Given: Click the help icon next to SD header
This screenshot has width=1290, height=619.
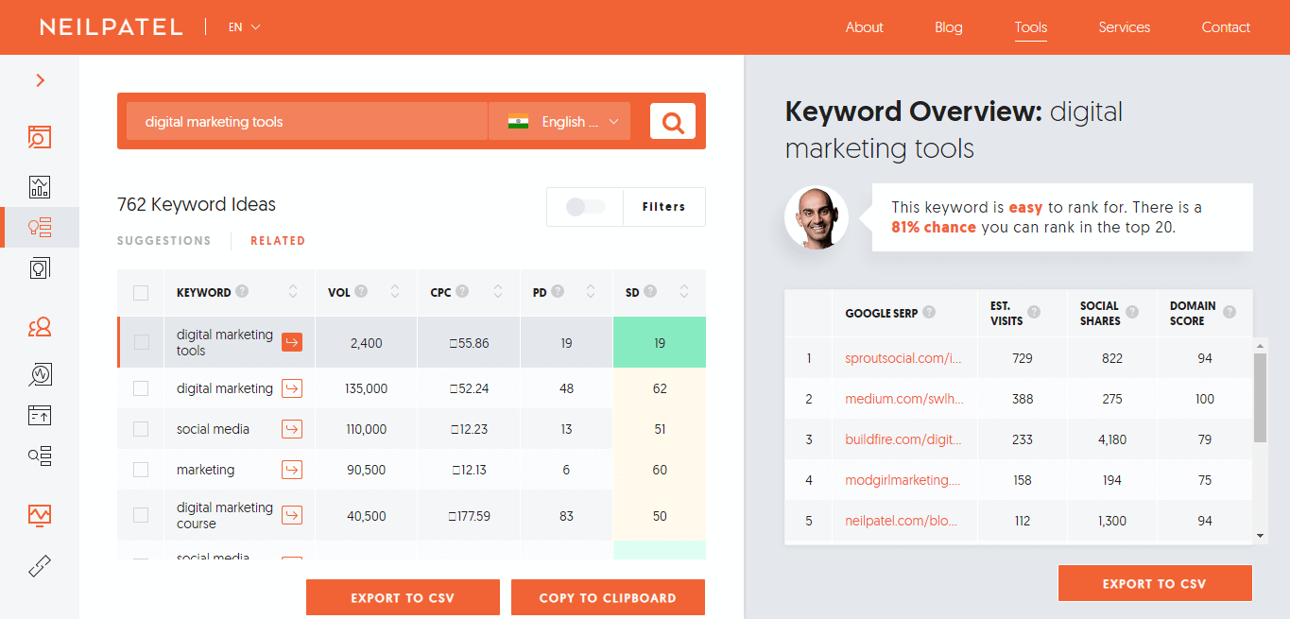Looking at the screenshot, I should (x=650, y=292).
